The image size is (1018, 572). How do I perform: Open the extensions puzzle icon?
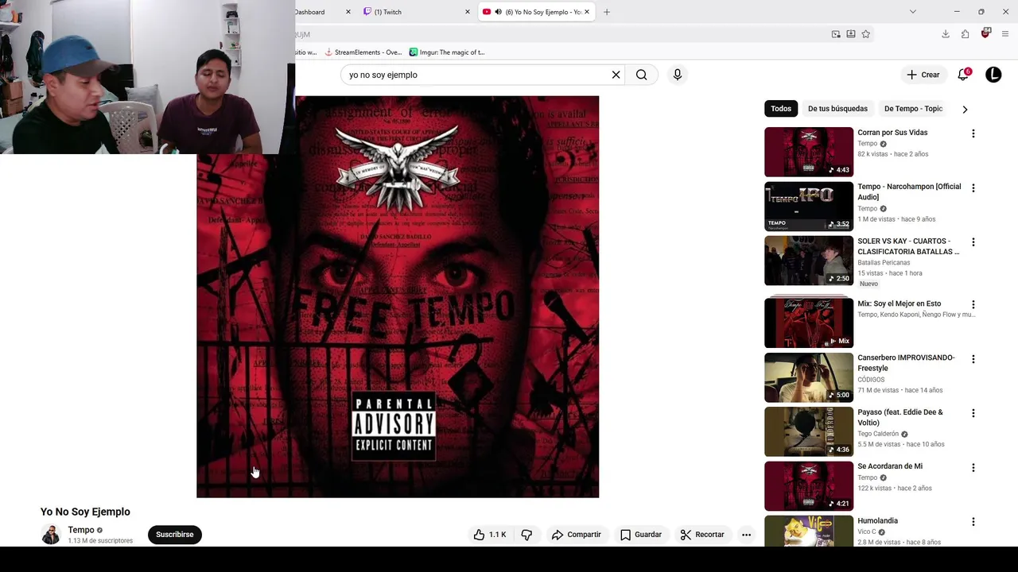coord(966,34)
